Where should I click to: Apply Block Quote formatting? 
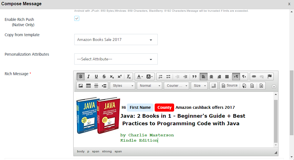pyautogui.click(x=194, y=77)
